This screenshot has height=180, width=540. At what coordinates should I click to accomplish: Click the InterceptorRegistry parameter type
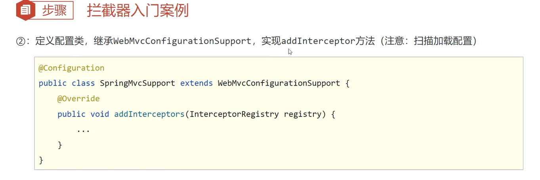click(234, 114)
